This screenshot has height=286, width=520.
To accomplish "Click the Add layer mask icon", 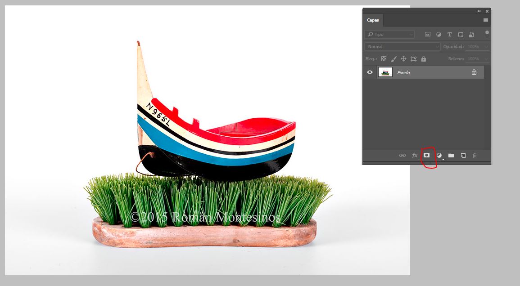I will click(x=426, y=155).
